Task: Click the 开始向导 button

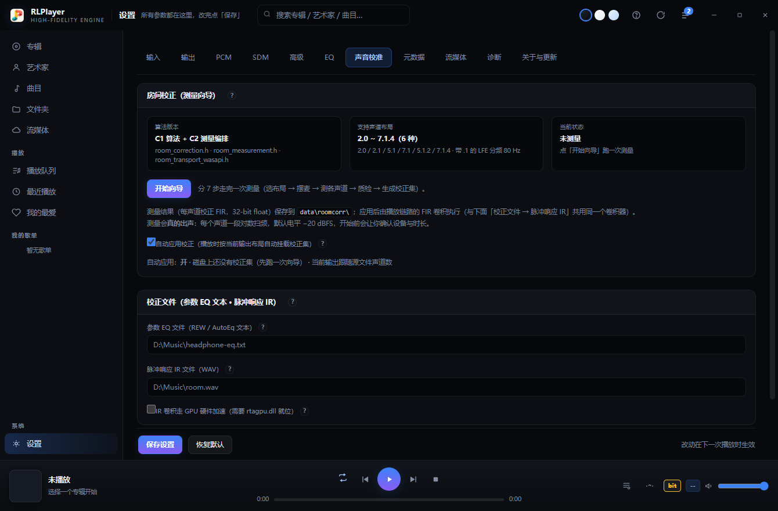Action: (x=169, y=189)
